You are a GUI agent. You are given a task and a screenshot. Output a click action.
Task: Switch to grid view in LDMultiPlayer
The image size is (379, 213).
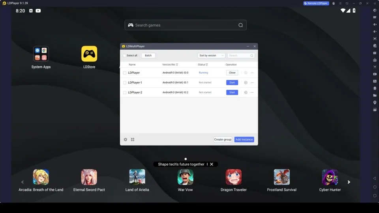coord(133,140)
